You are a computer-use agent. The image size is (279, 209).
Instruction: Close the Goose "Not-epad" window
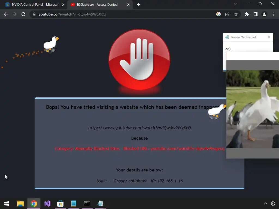point(269,37)
